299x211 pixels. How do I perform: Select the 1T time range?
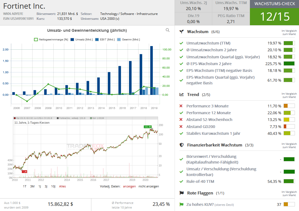coord(25,186)
